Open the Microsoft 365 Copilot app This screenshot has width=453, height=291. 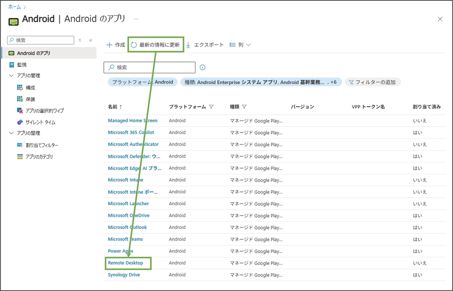coord(131,132)
